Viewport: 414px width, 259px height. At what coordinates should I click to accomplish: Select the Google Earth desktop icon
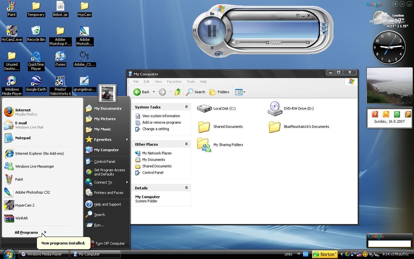tap(36, 83)
